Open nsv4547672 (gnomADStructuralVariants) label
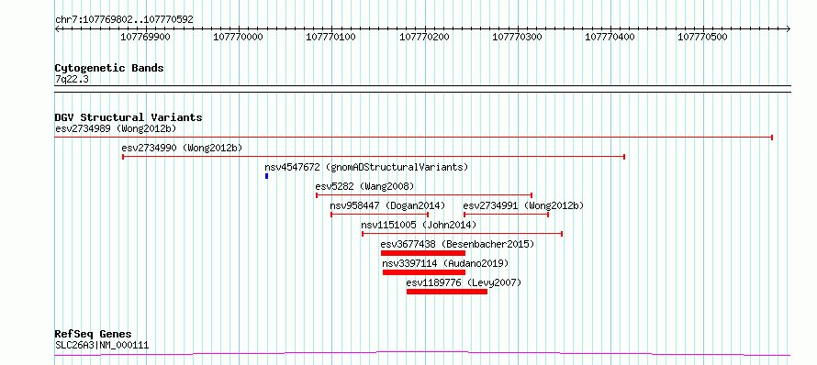Image resolution: width=817 pixels, height=365 pixels. 367,167
